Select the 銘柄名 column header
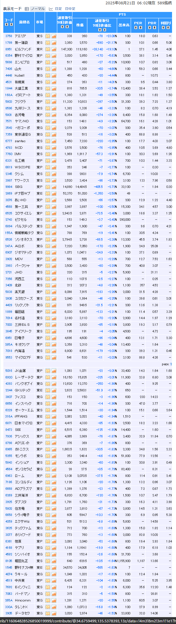Image resolution: width=176 pixels, height=624 pixels. click(x=24, y=22)
